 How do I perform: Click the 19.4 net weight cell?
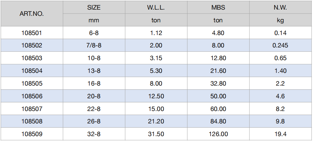[x=280, y=134]
